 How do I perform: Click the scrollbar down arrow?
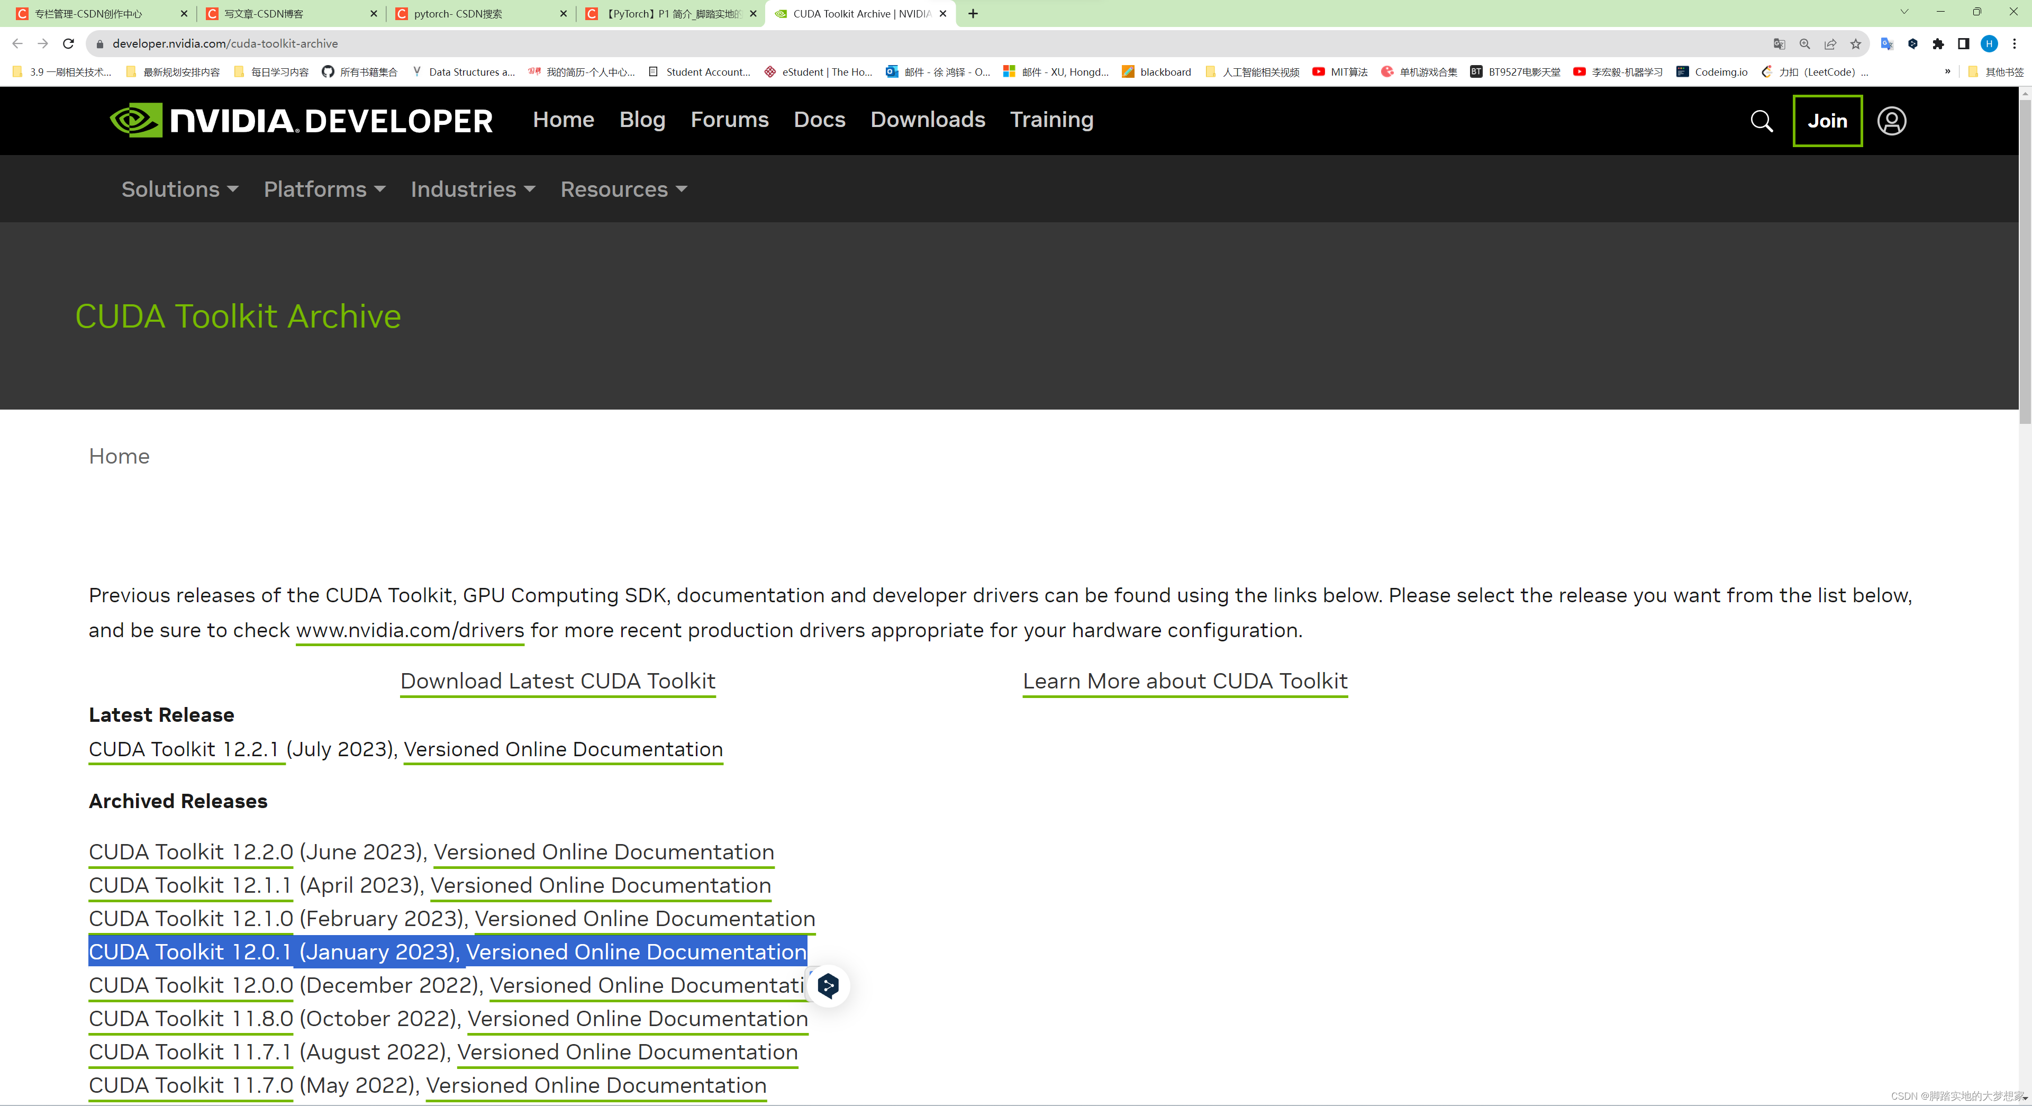coord(2025,1098)
